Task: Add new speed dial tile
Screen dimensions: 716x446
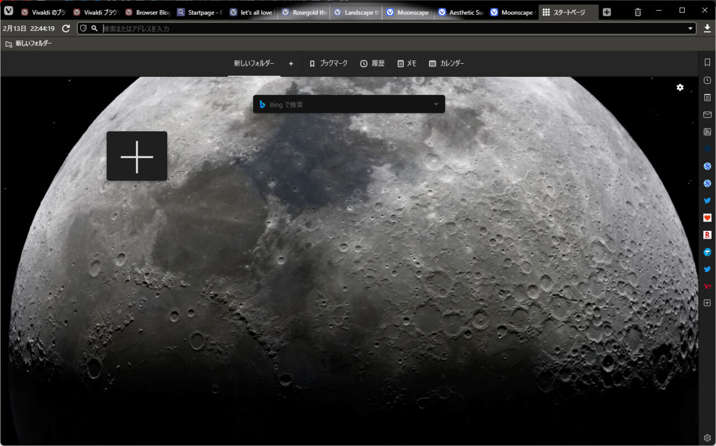Action: tap(137, 156)
